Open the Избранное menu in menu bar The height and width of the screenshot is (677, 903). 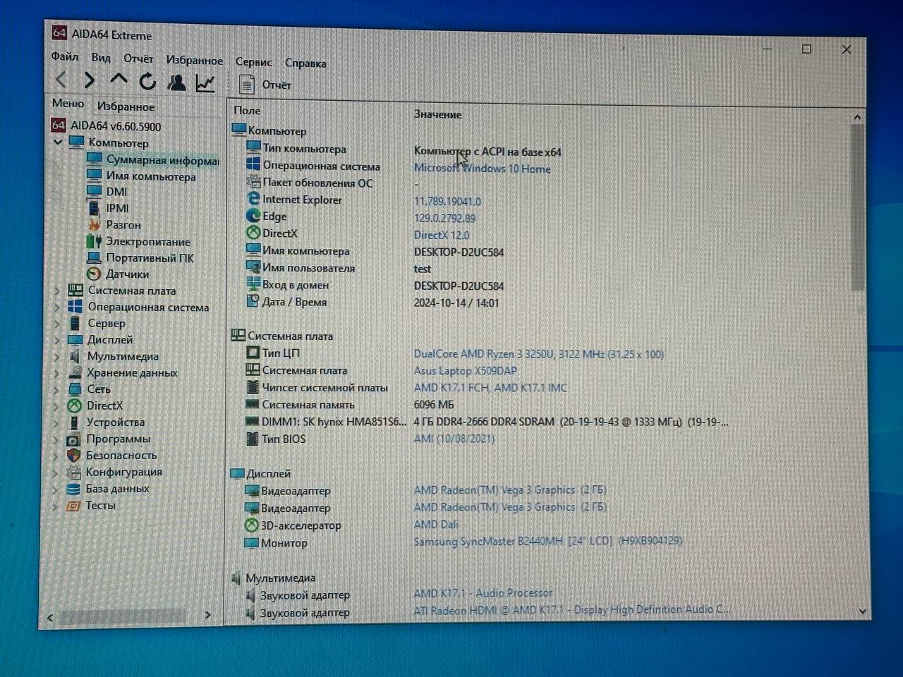point(194,60)
